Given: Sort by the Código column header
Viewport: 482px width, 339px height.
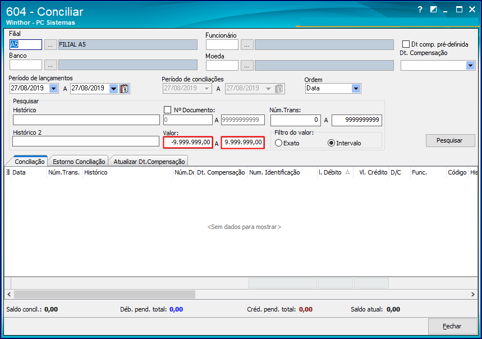Looking at the screenshot, I should (x=457, y=172).
